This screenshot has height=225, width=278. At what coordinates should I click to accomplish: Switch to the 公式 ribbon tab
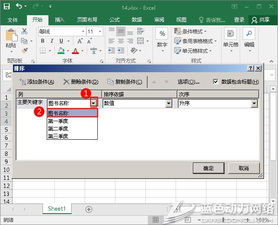[115, 19]
